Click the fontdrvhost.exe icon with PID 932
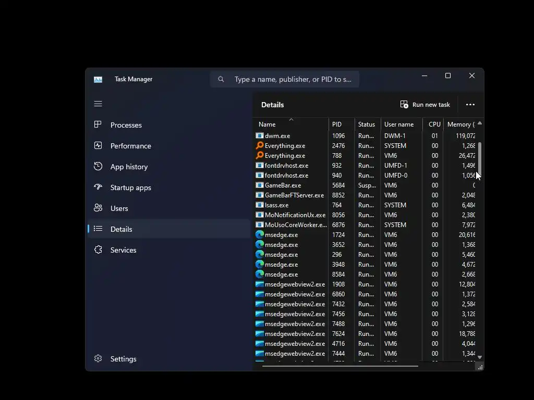The width and height of the screenshot is (534, 400). tap(260, 165)
